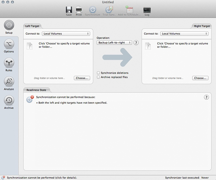Start the Synchronize toolbar action
The image size is (216, 180).
pos(92,9)
